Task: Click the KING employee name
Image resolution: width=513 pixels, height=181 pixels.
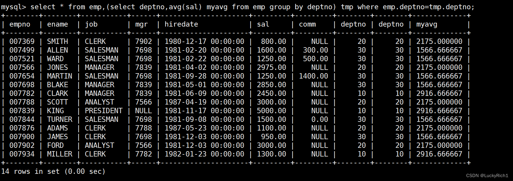Action: click(x=55, y=111)
